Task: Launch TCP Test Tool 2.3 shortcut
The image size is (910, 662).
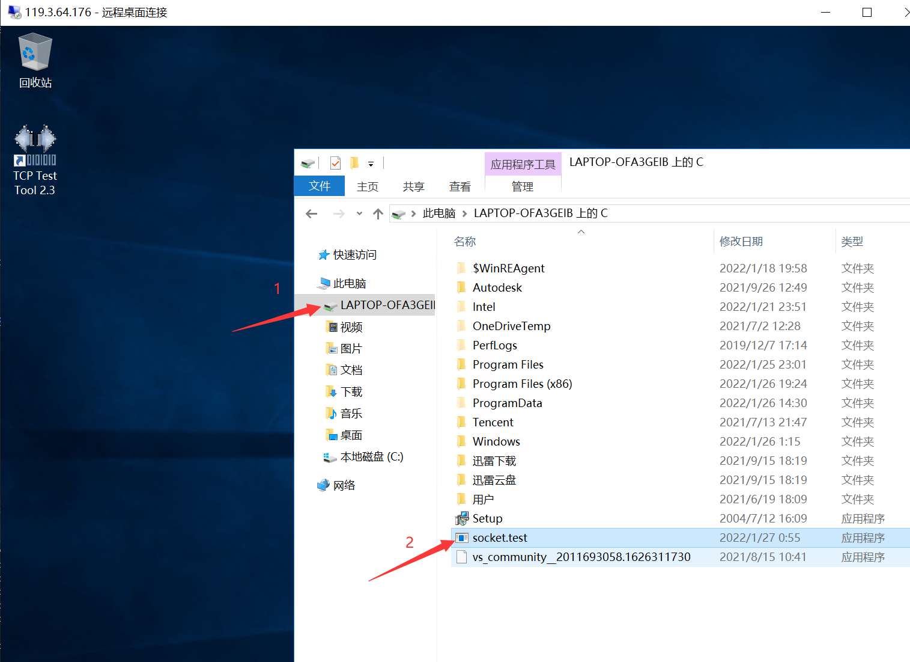Action: click(35, 161)
